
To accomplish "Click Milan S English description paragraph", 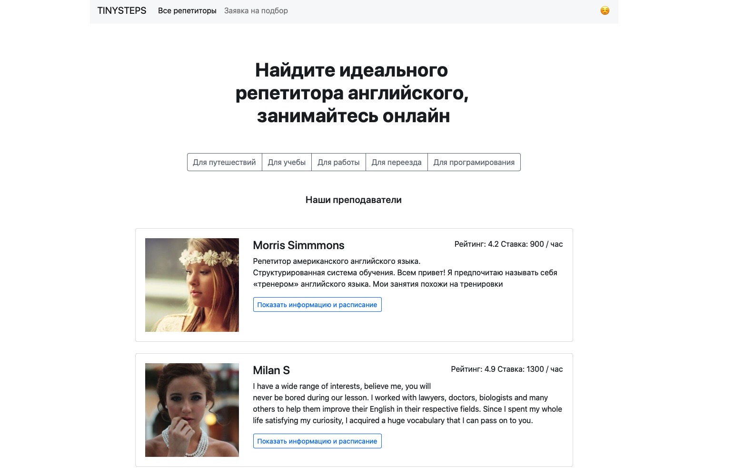I will (407, 403).
